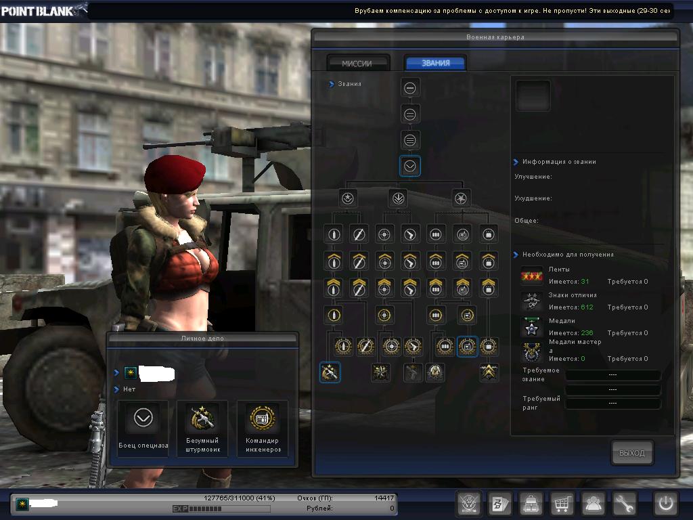Select the laurel-wreath bullet rank icon
This screenshot has width=693, height=520.
coord(343,347)
